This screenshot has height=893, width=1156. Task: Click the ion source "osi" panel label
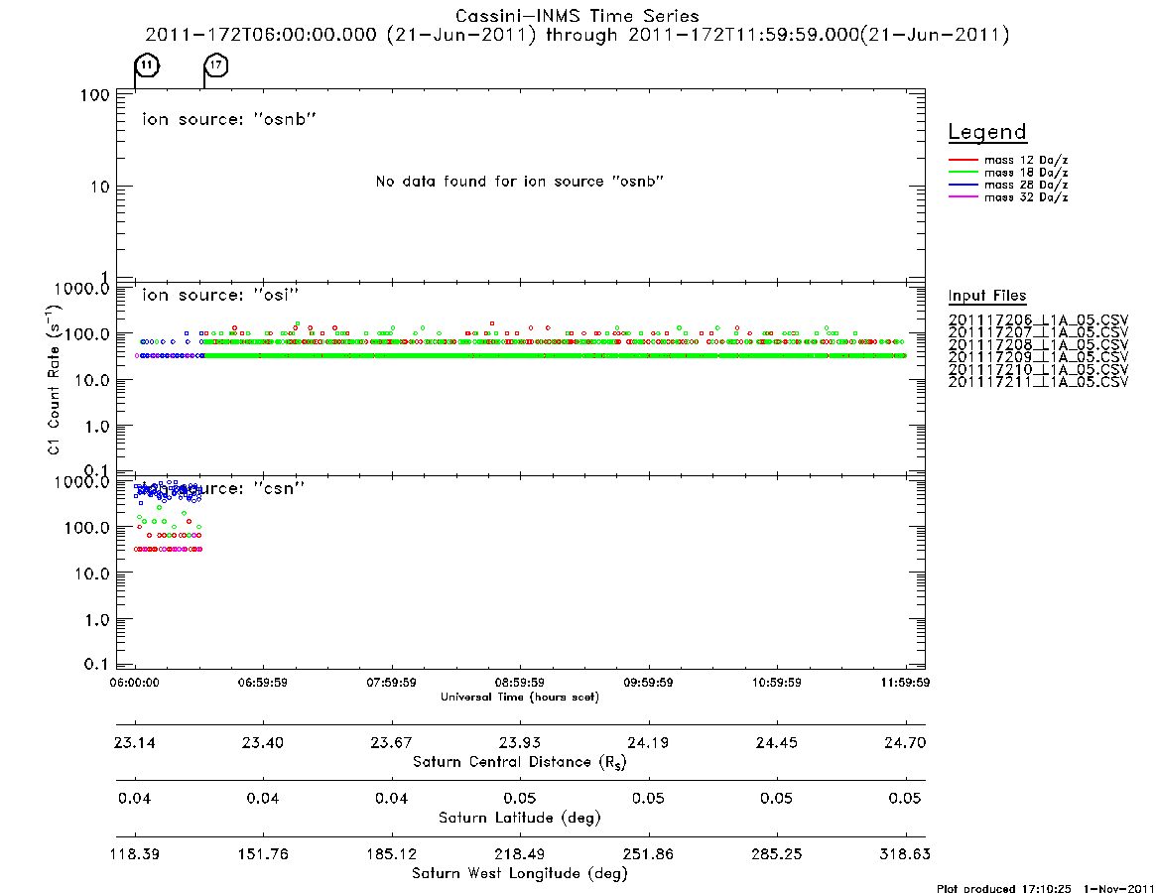220,295
